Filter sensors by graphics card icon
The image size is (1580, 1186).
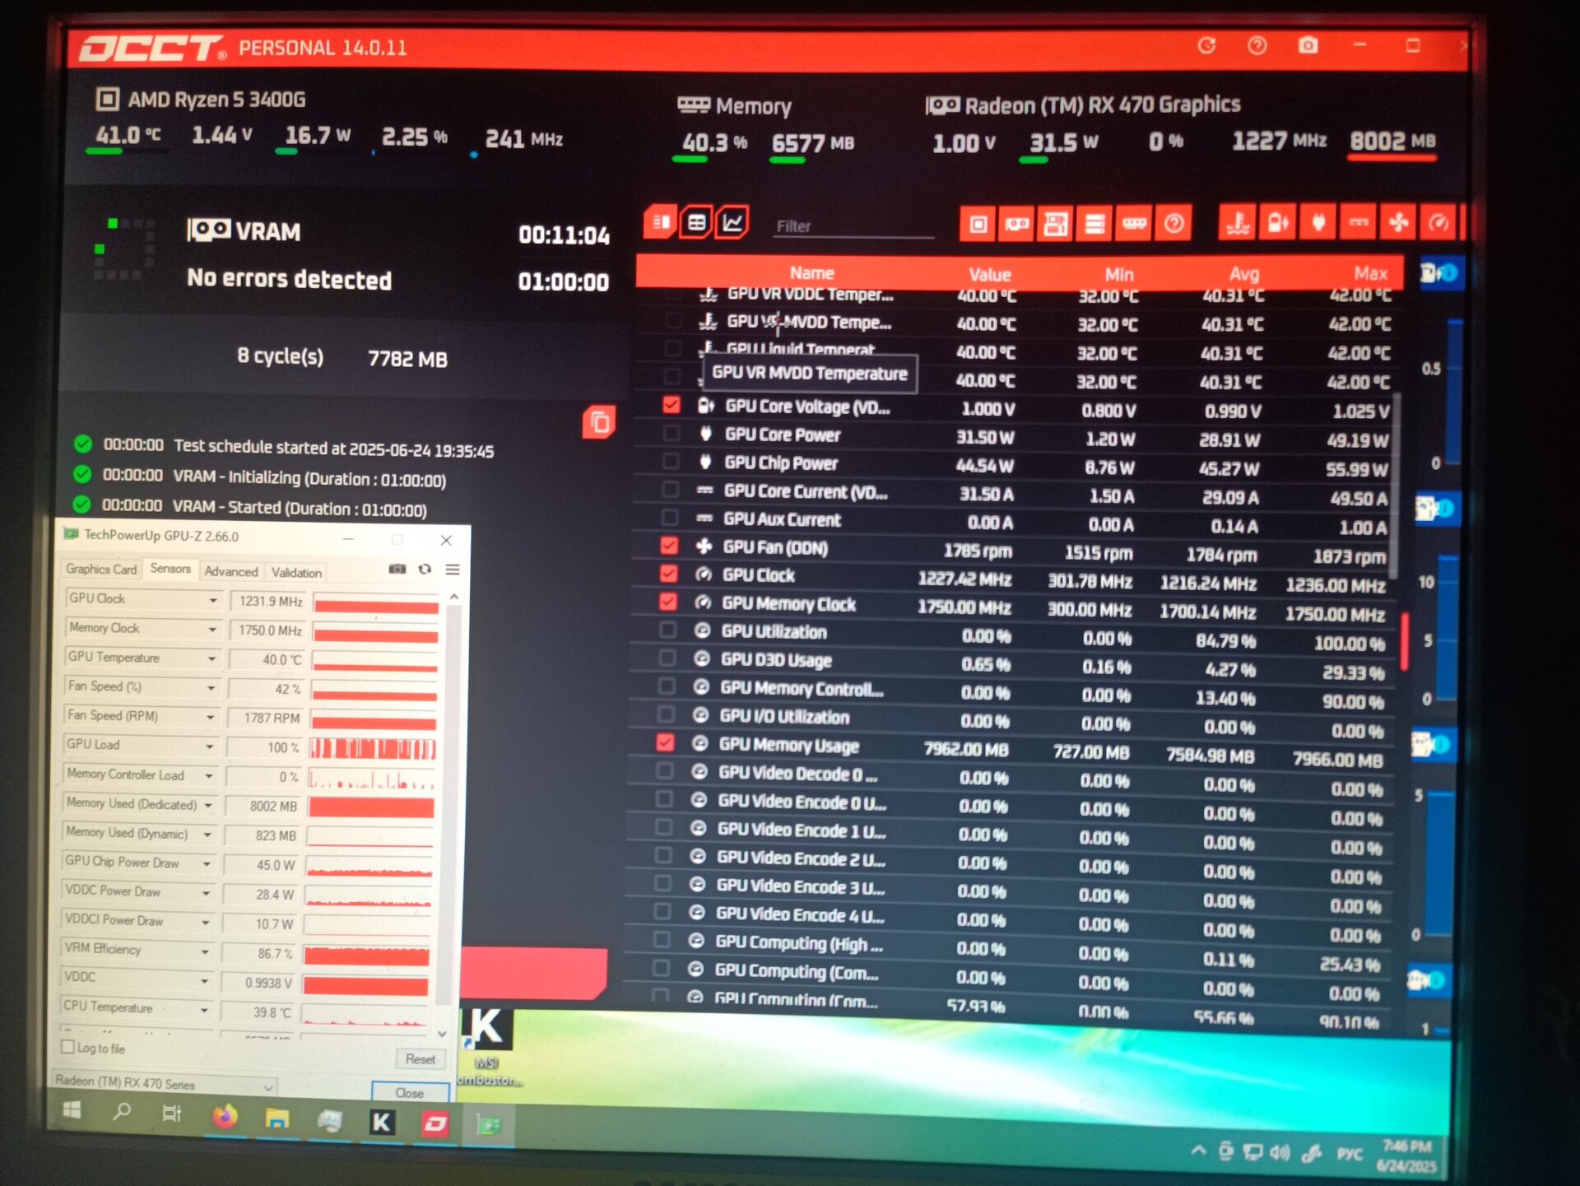pos(1017,223)
